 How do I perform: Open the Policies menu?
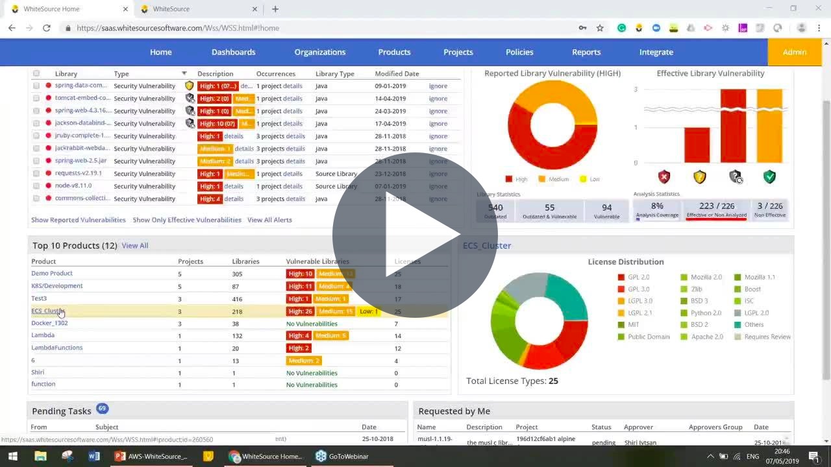point(519,52)
